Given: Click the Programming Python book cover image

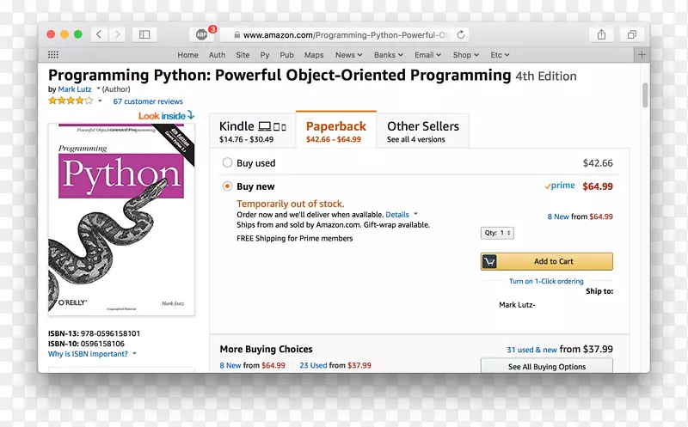Looking at the screenshot, I should 121,219.
